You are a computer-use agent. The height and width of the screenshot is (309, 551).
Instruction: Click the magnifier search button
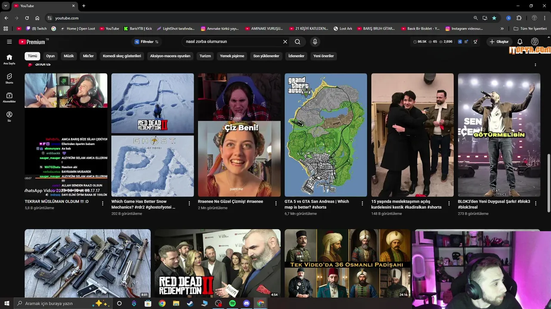[x=297, y=42]
